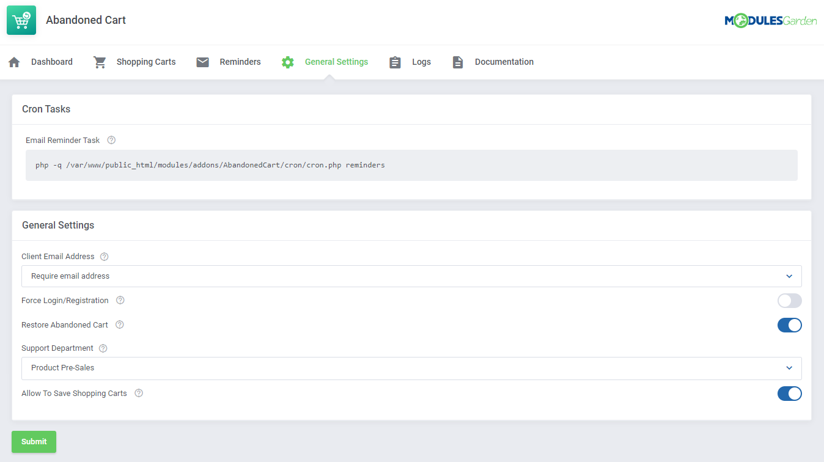This screenshot has height=462, width=824.
Task: Open the Email Reminder Task help tooltip
Action: click(x=111, y=140)
